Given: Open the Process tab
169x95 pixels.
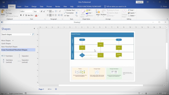Looking at the screenshot, I should coord(49,6).
